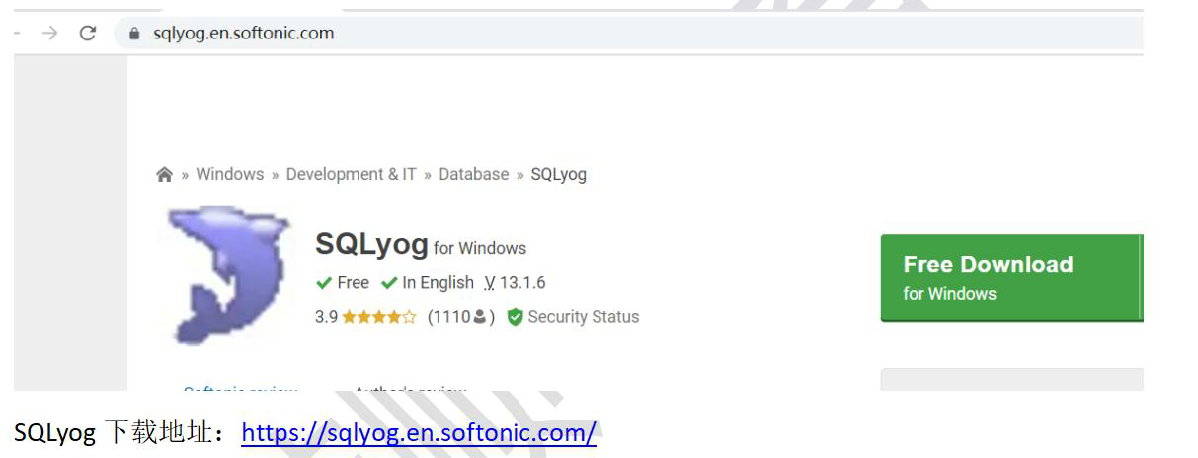Open the Windows breadcrumb link
This screenshot has height=458, width=1198.
pyautogui.click(x=229, y=174)
